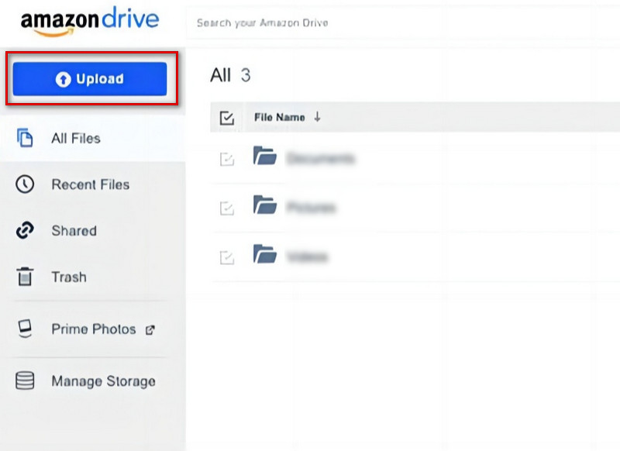Click the Recent Files clock icon
This screenshot has height=451, width=620.
(x=25, y=184)
